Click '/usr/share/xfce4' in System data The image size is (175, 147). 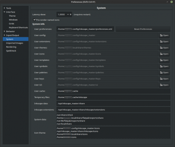coord(65,115)
